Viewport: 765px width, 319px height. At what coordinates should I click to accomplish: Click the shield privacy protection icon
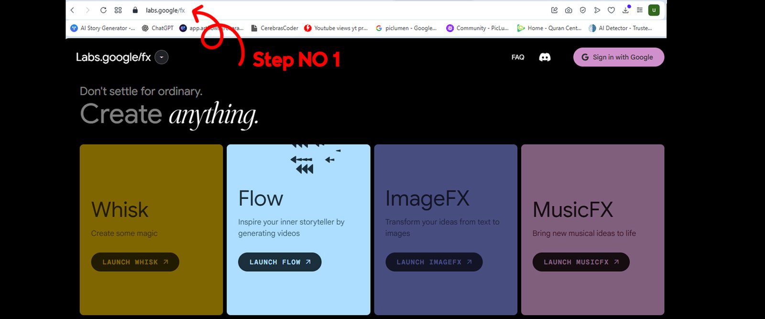[x=583, y=10]
